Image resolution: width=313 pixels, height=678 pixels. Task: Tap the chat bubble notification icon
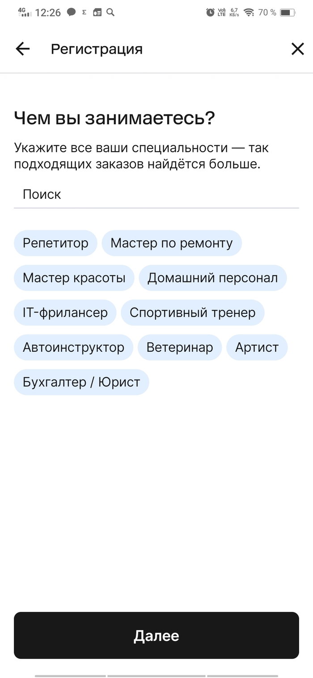click(x=71, y=13)
